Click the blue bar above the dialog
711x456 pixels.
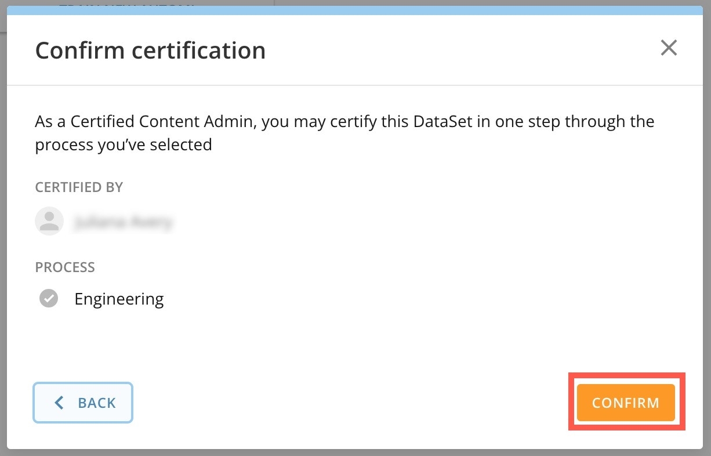[x=355, y=9]
